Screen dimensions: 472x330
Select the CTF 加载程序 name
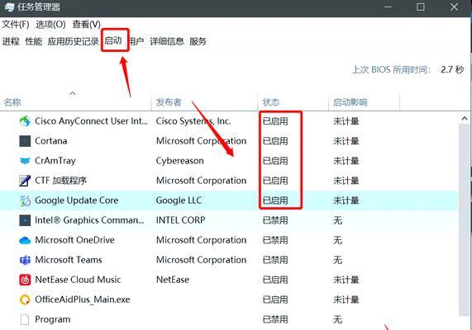[x=61, y=181]
